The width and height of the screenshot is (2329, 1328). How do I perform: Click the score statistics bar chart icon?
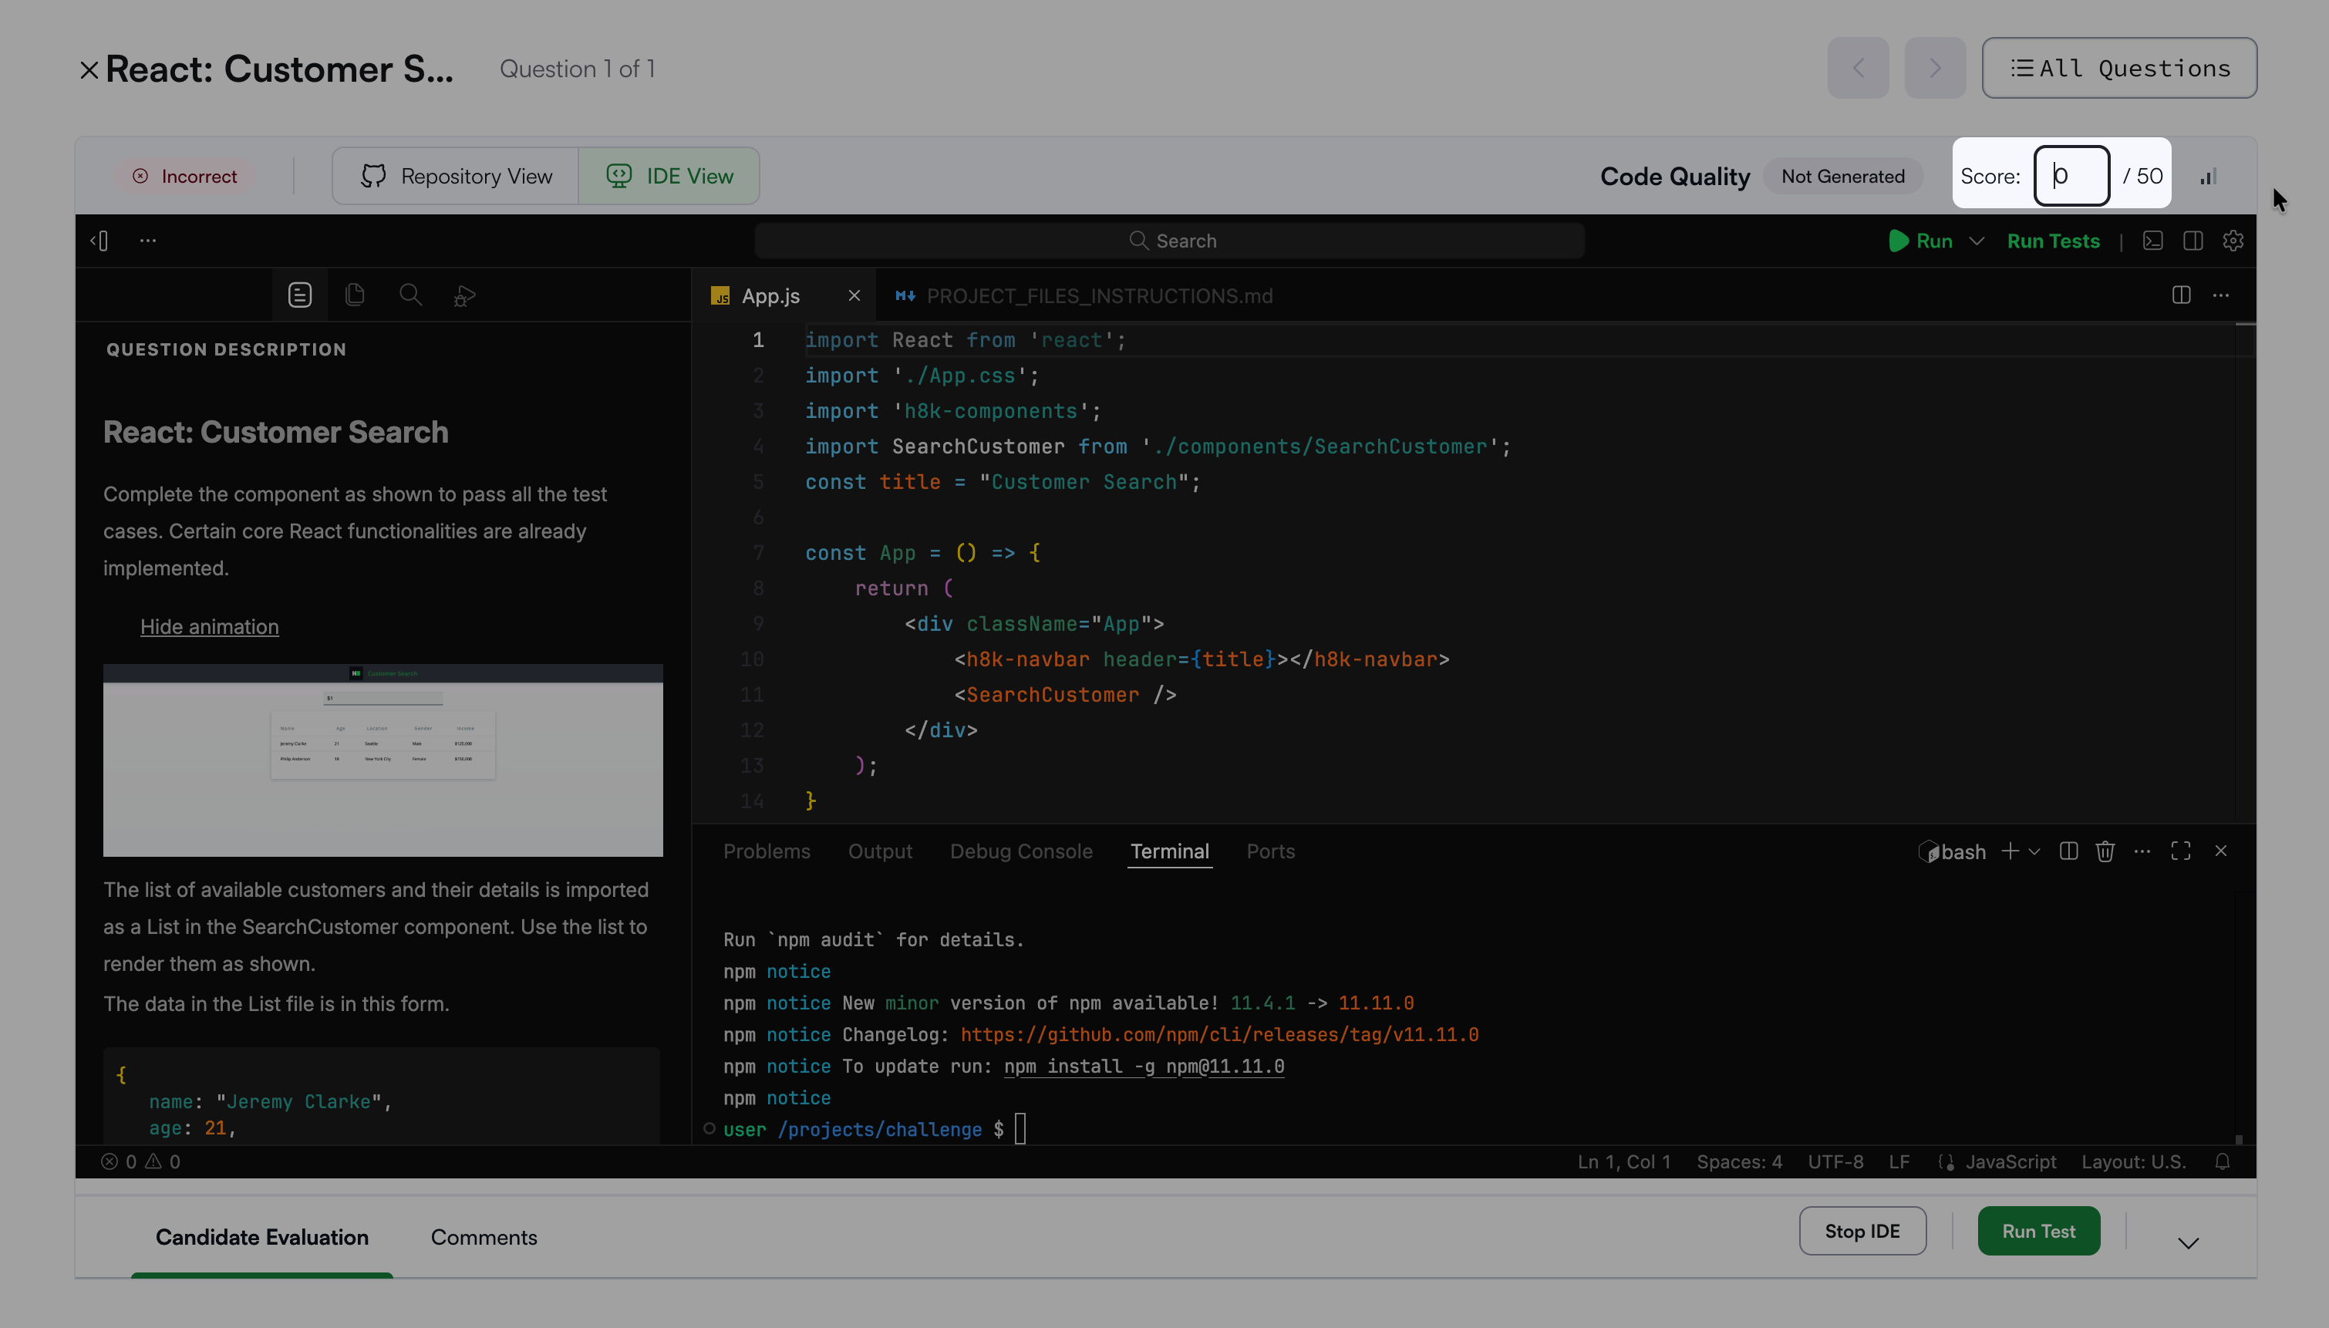pyautogui.click(x=2208, y=176)
